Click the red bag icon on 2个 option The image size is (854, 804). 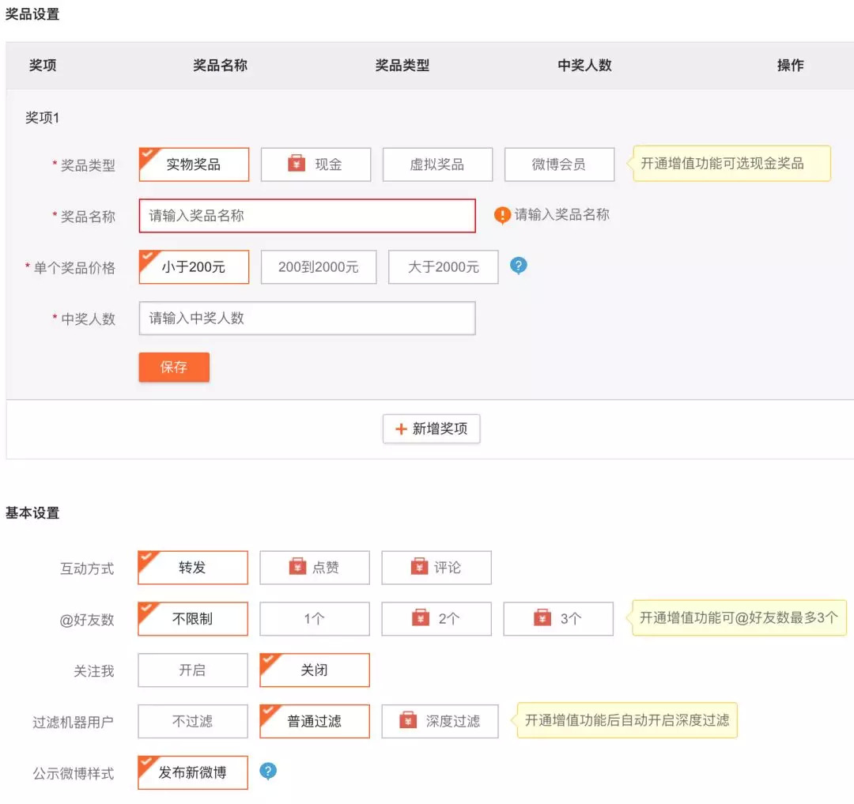click(421, 618)
